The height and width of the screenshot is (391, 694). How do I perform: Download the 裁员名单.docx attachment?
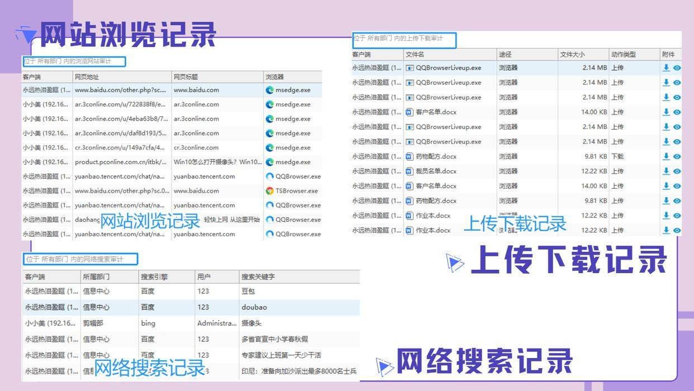[x=666, y=171]
